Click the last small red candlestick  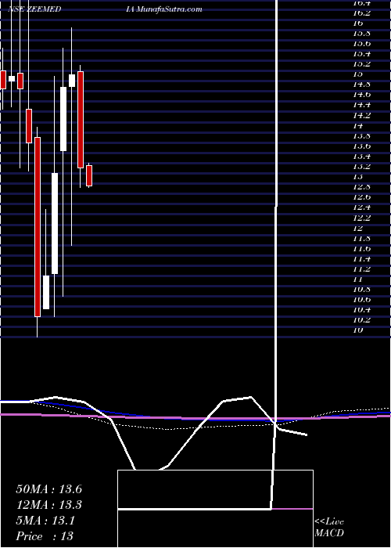[x=89, y=176]
